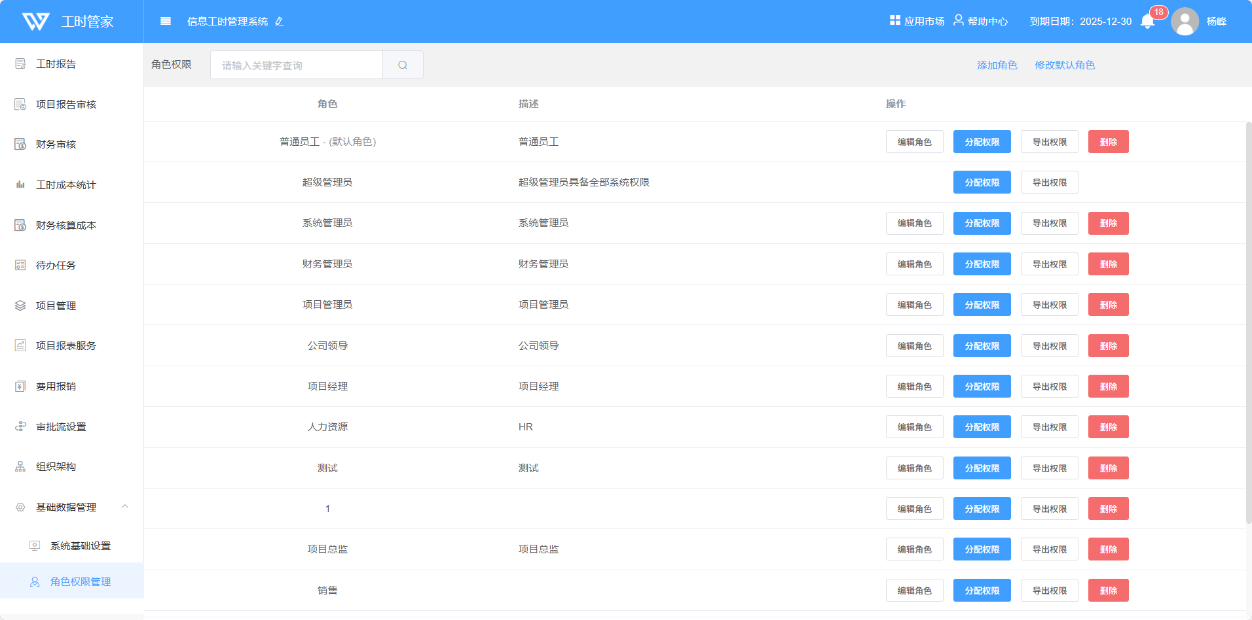
Task: Click the magnifier search icon button
Action: 403,65
